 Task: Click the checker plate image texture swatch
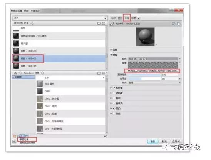point(153,65)
